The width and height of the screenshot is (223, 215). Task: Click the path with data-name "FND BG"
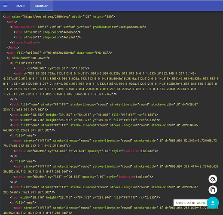pyautogui.click(x=59, y=53)
